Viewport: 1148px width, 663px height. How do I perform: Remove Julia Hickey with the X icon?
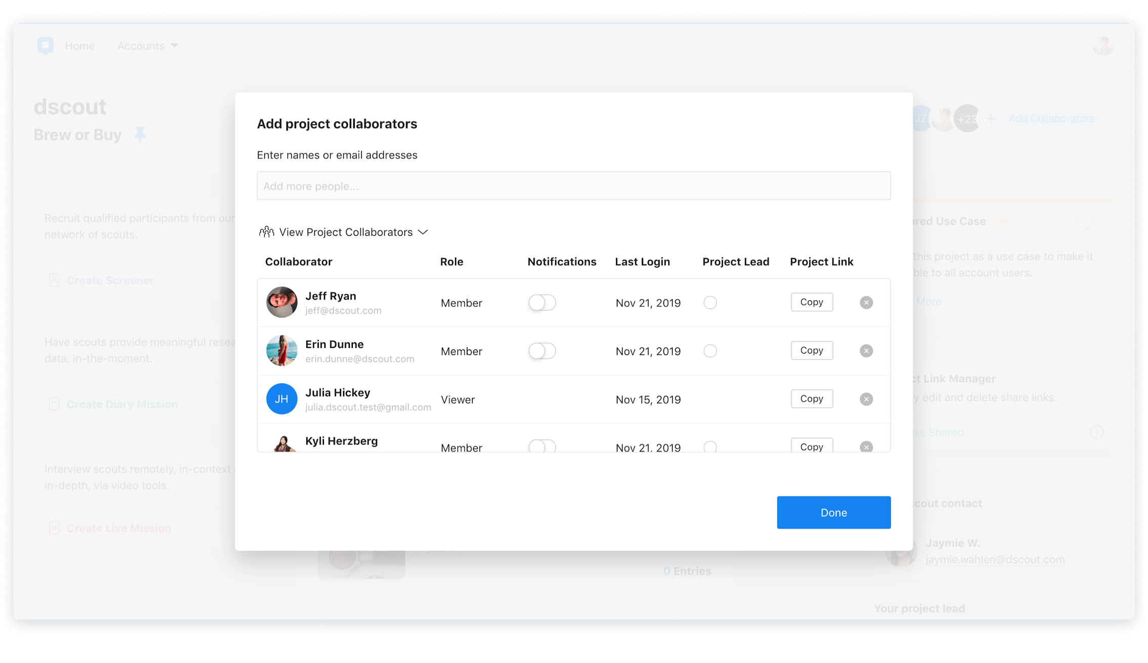[866, 399]
